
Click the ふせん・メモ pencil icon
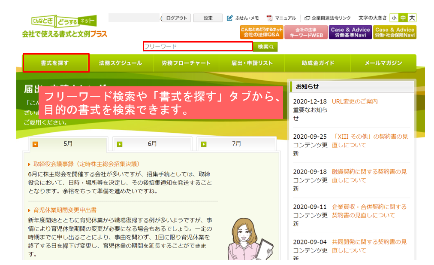[230, 18]
